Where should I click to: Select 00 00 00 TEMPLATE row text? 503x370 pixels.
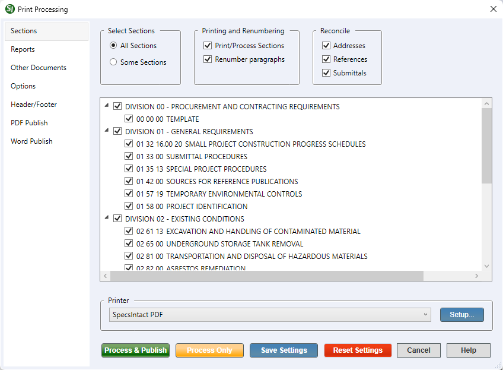[x=167, y=119]
